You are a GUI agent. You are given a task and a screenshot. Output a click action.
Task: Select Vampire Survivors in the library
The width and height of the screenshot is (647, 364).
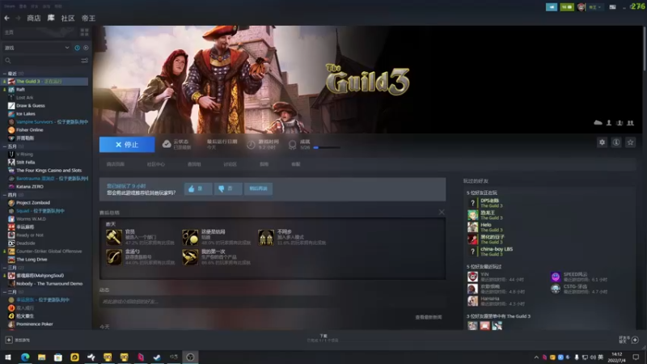35,122
